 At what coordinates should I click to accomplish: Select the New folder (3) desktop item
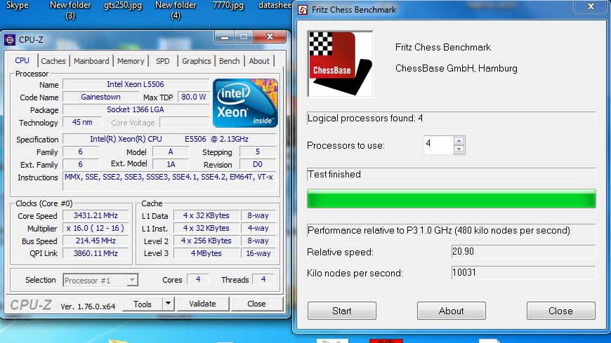click(x=70, y=10)
